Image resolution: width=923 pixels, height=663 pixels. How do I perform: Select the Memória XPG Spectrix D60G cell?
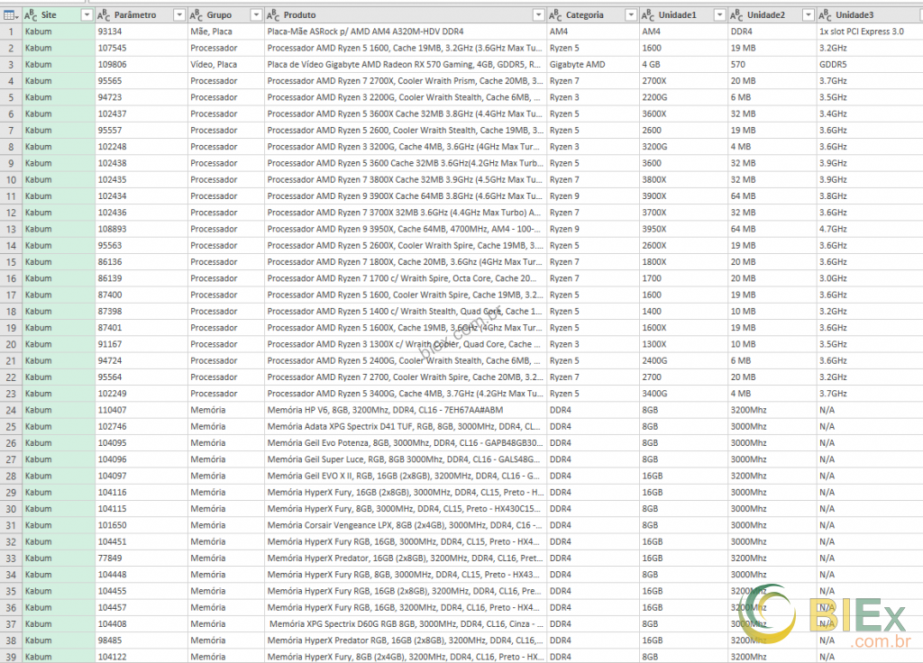point(406,624)
